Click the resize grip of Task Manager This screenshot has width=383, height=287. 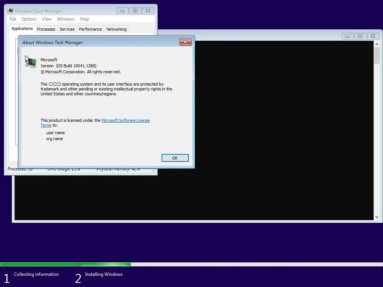(x=153, y=170)
